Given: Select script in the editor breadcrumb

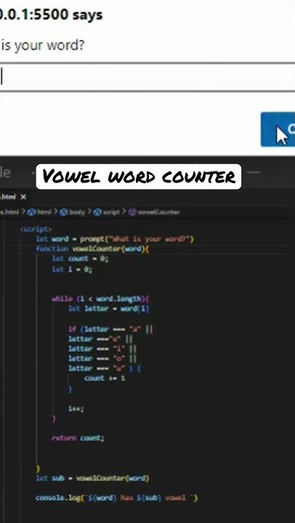Looking at the screenshot, I should click(111, 212).
